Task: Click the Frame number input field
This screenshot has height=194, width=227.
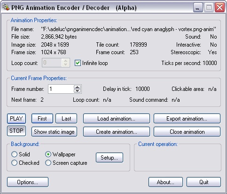Action: (61, 89)
